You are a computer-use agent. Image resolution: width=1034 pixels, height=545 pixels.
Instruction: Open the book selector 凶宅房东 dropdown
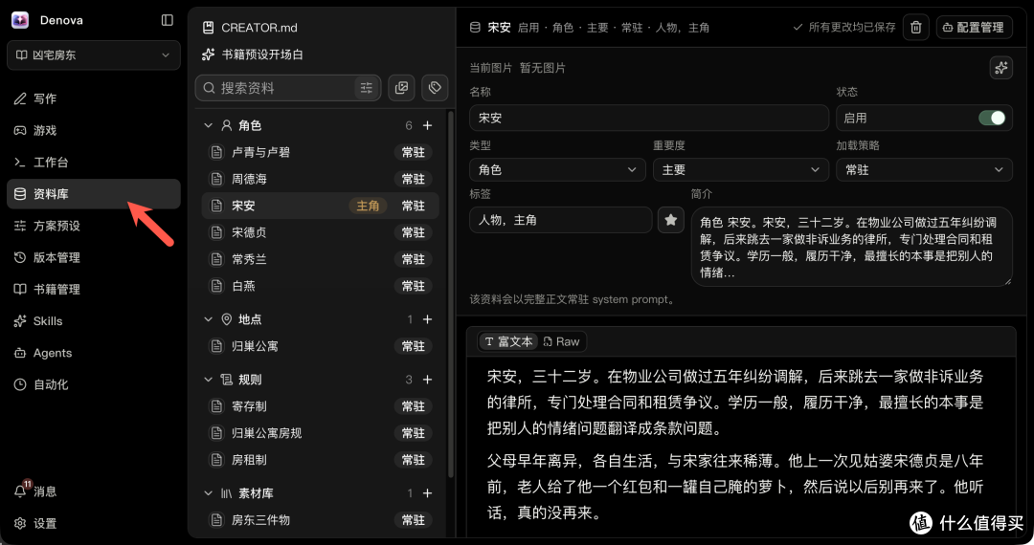click(x=94, y=55)
